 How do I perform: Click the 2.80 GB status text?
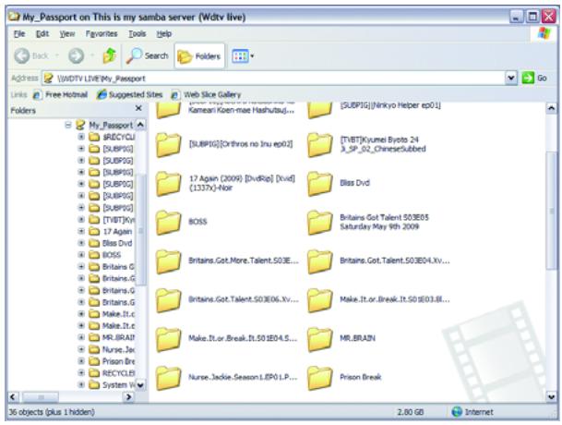point(411,412)
